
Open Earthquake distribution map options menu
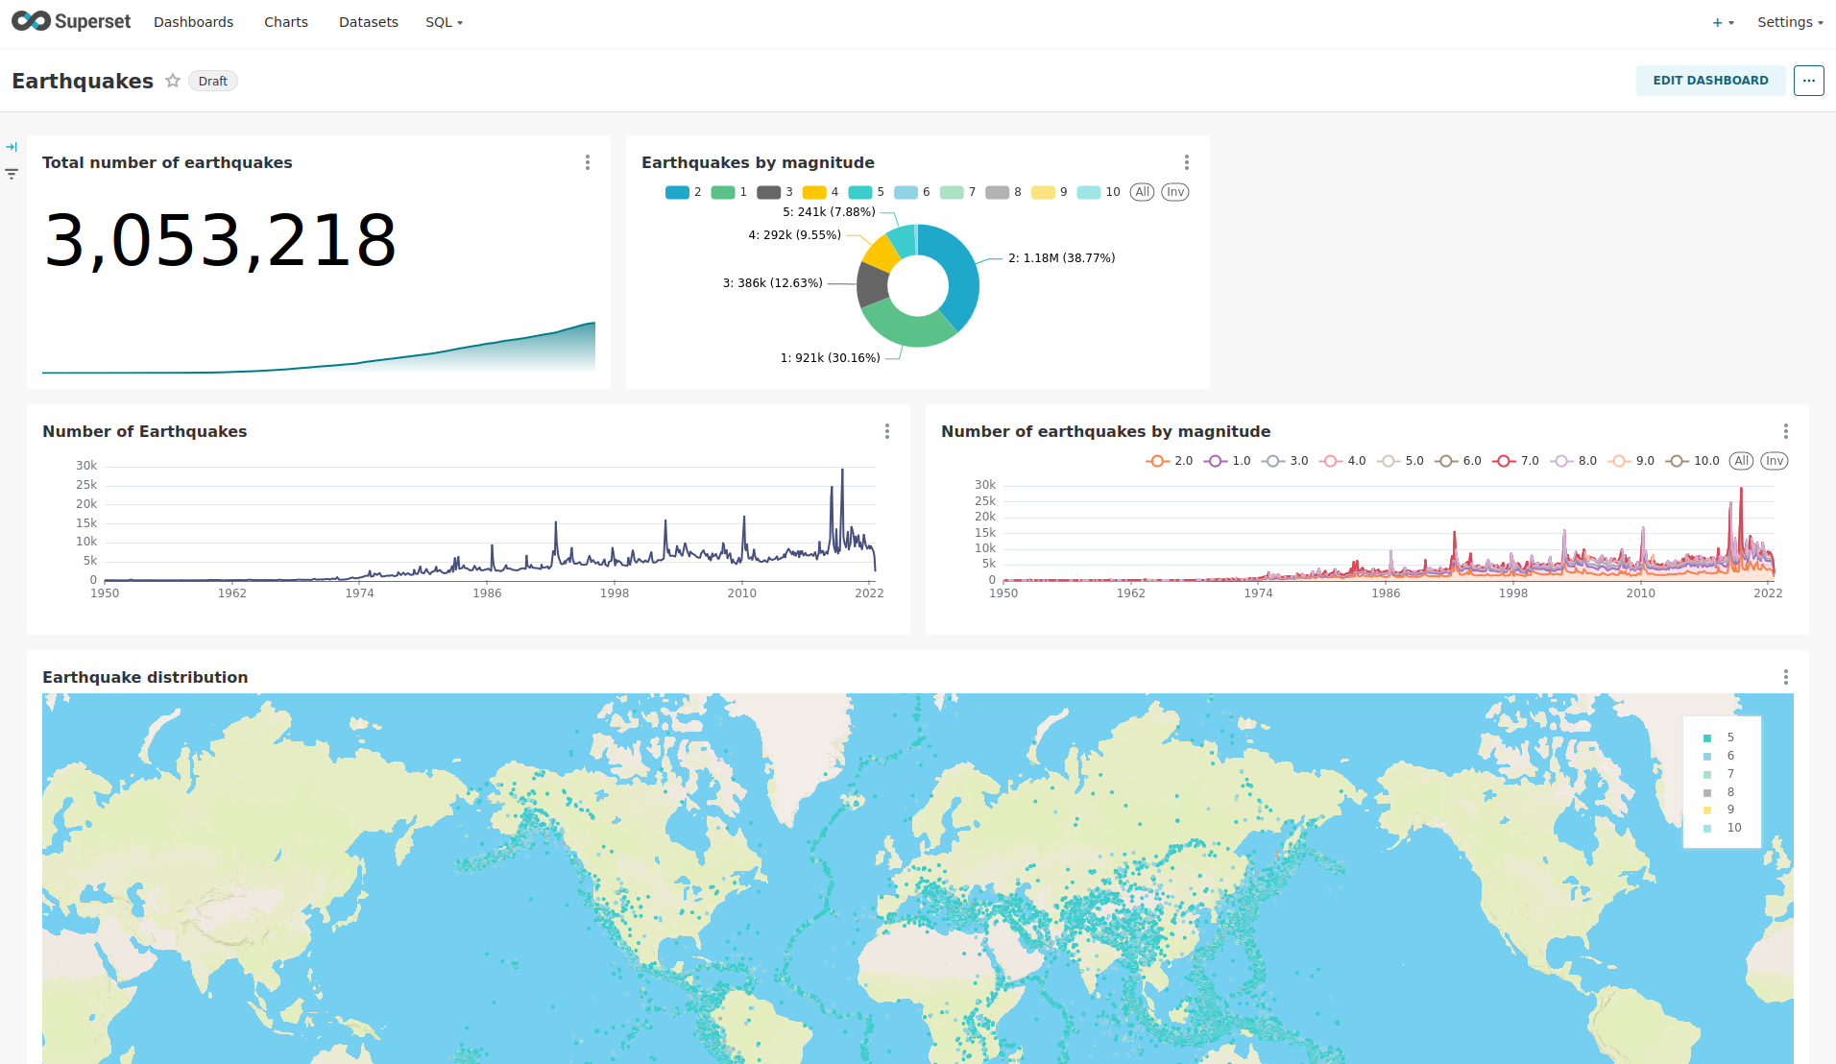[x=1785, y=677]
